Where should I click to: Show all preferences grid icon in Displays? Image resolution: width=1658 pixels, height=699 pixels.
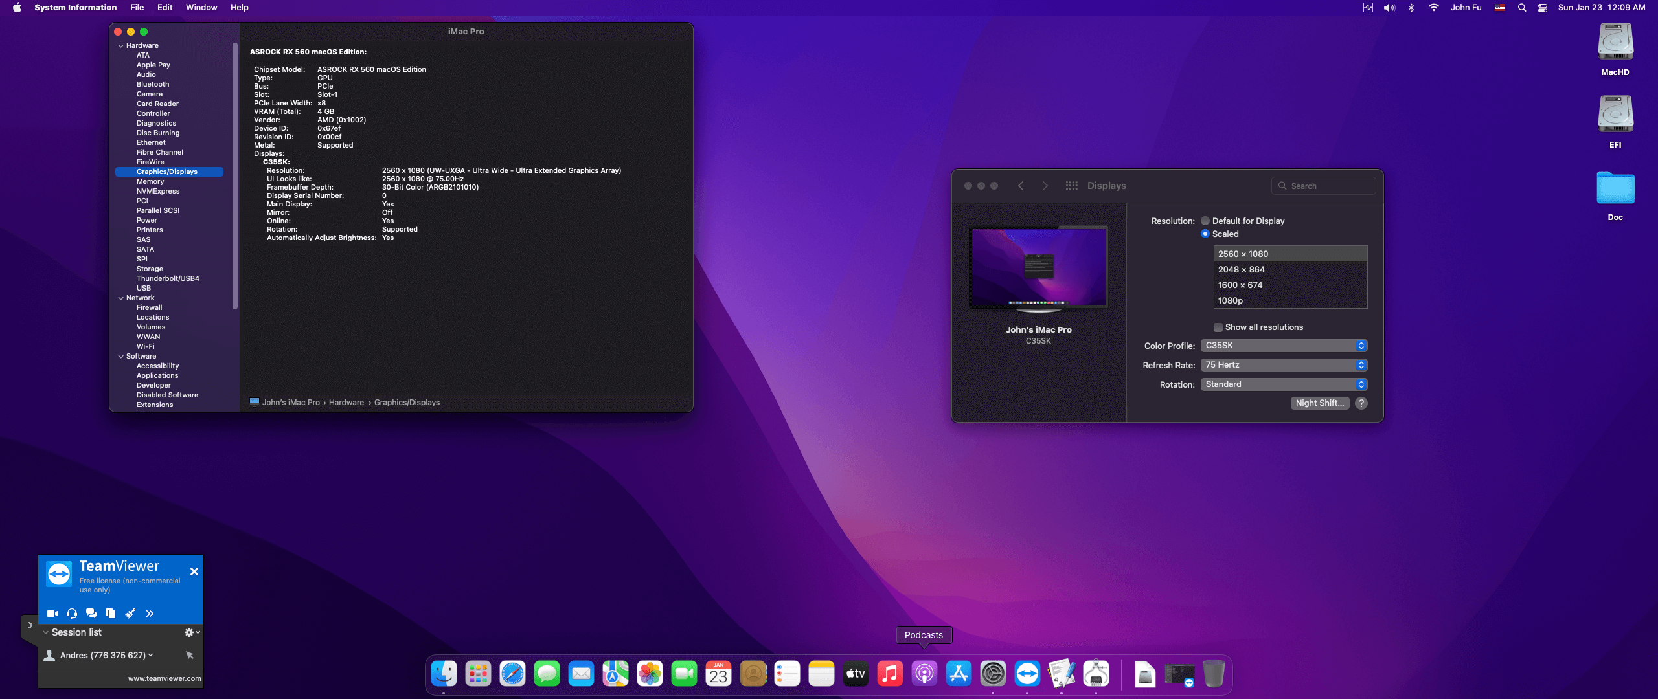coord(1072,186)
